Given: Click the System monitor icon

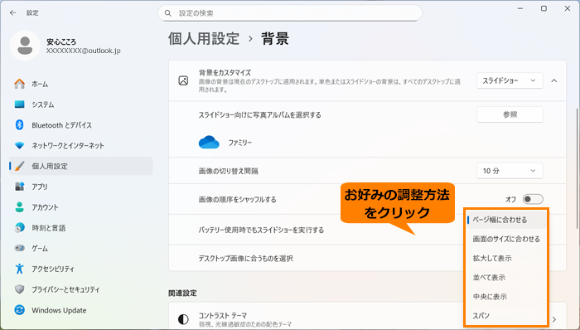Looking at the screenshot, I should point(20,104).
